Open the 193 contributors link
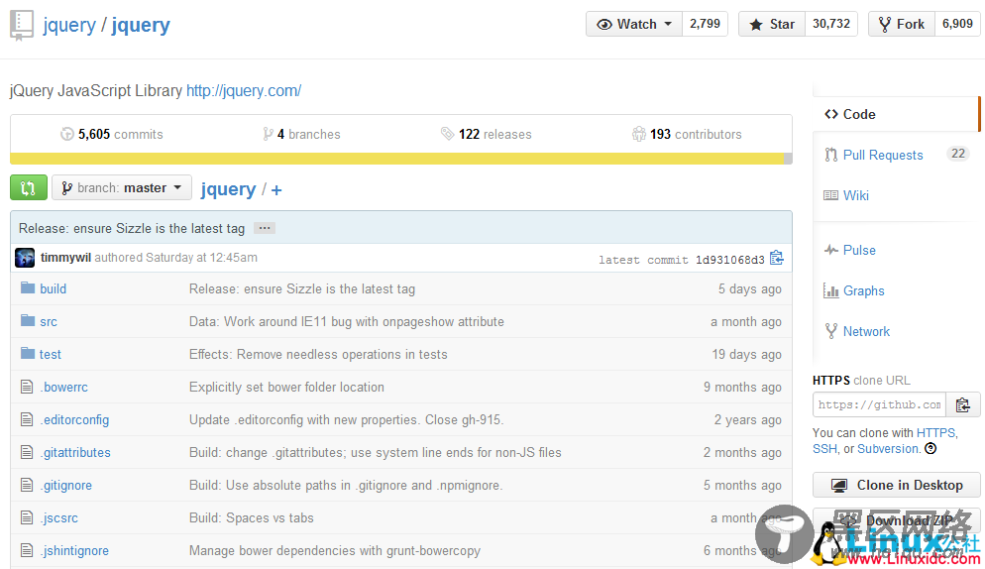Image resolution: width=985 pixels, height=569 pixels. click(688, 134)
